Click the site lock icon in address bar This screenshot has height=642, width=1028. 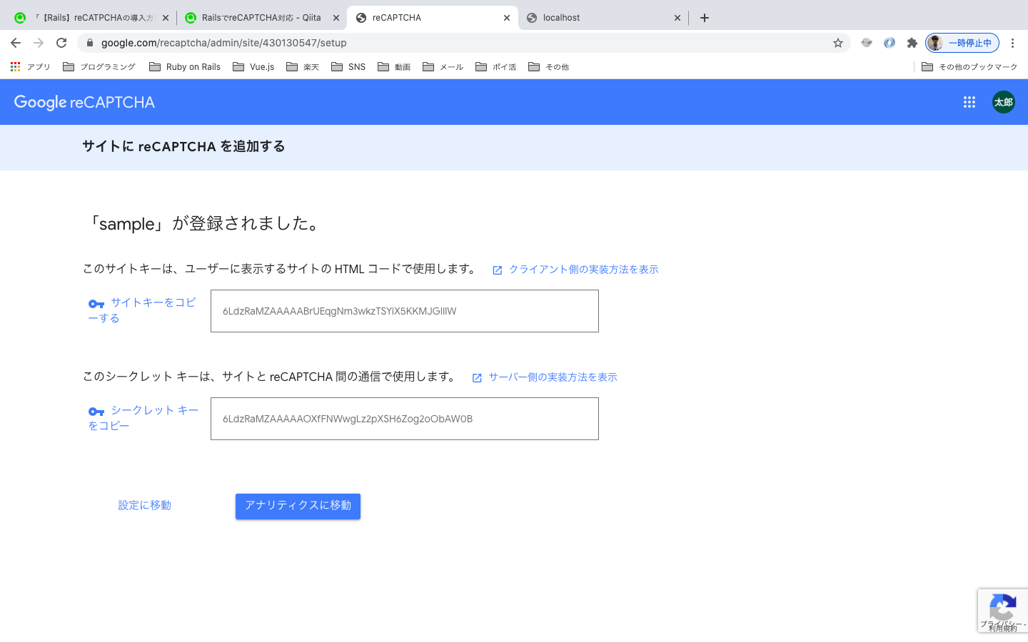click(89, 43)
